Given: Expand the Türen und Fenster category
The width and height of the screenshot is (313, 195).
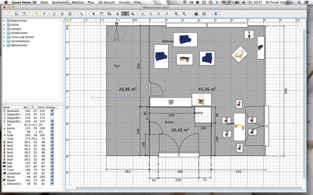Looking at the screenshot, I should tap(4, 37).
